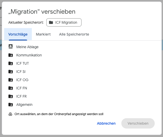Screen dimensions: 163x137
Task: Switch to the Vorschläge tab
Action: (18, 34)
